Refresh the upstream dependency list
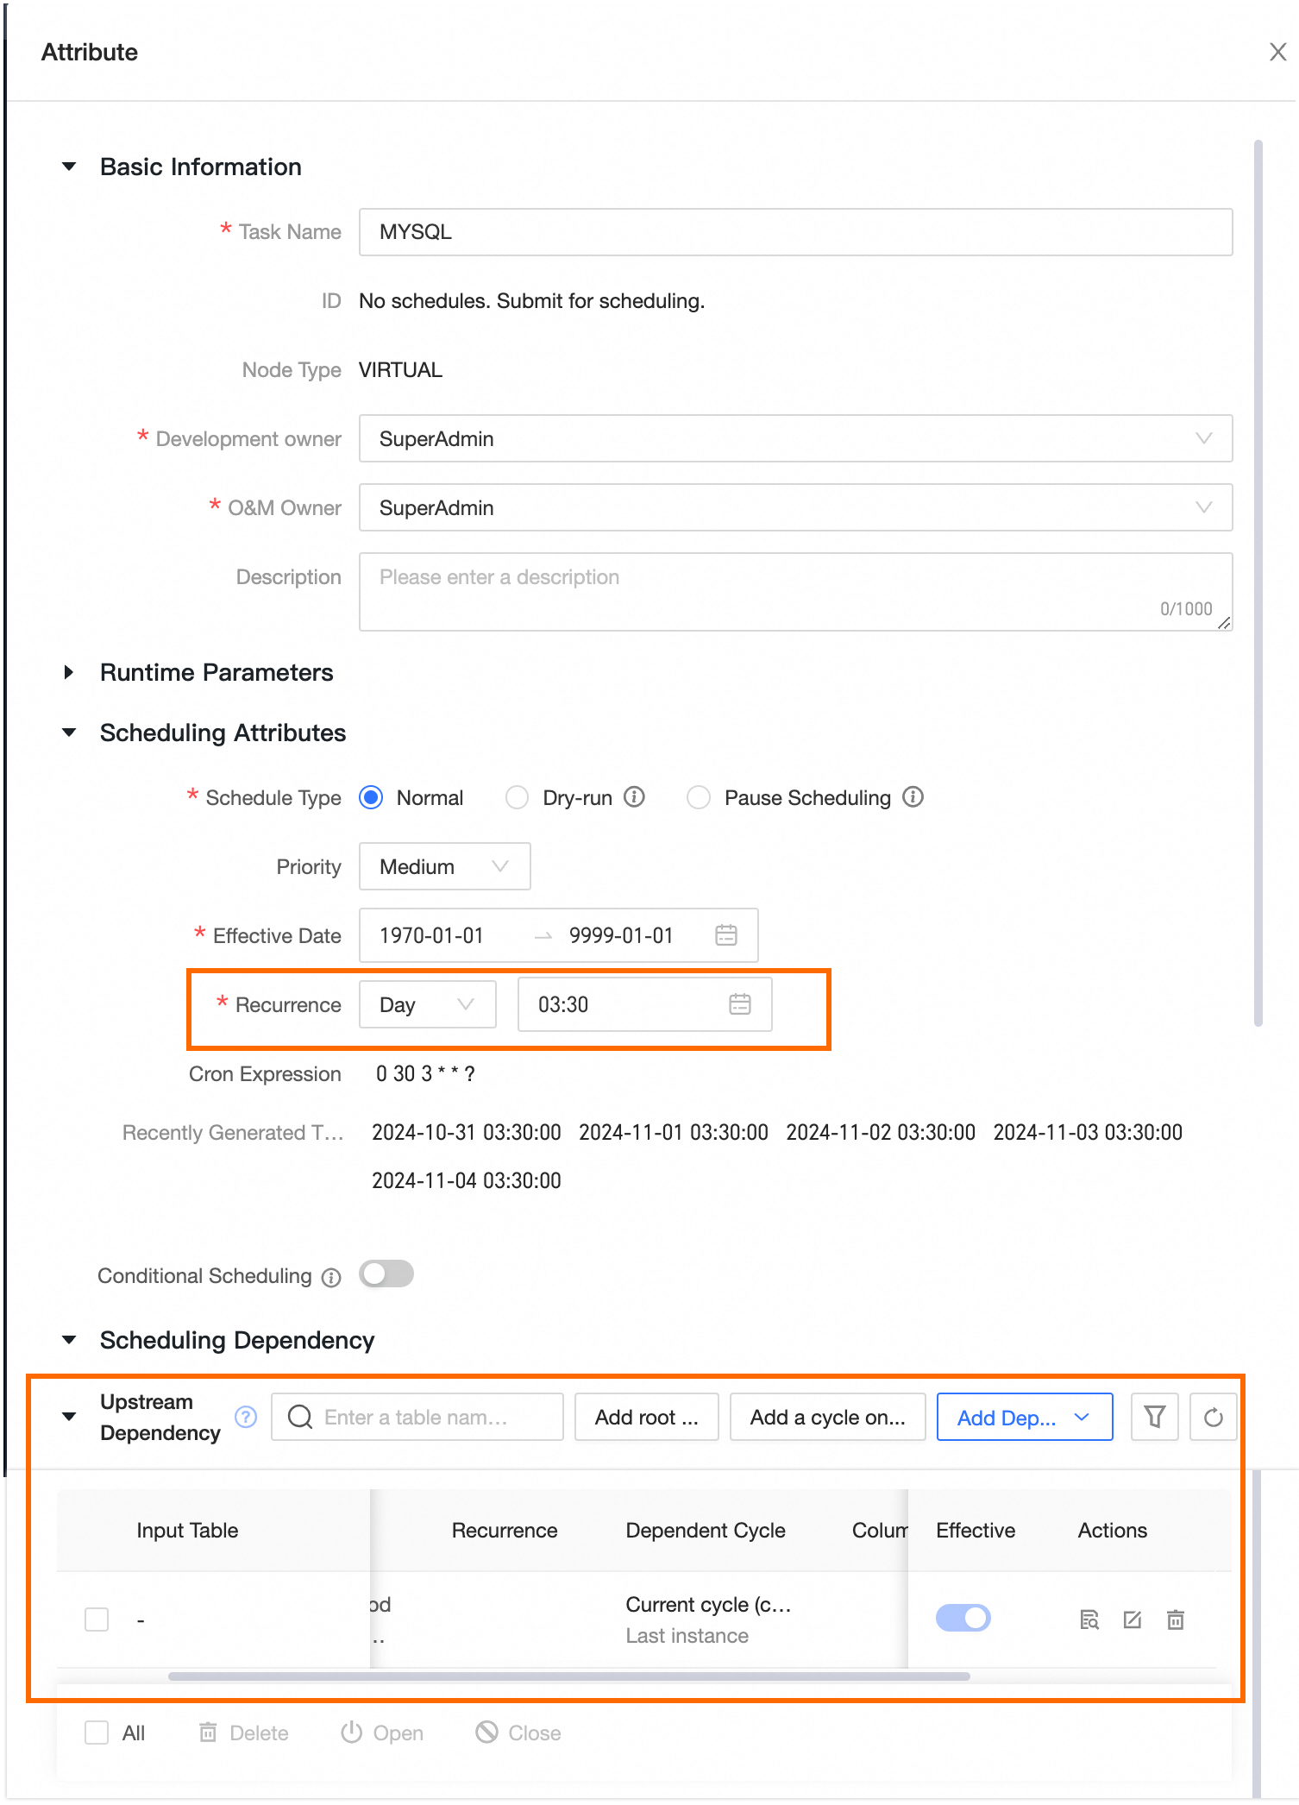This screenshot has height=1805, width=1299. (x=1214, y=1417)
